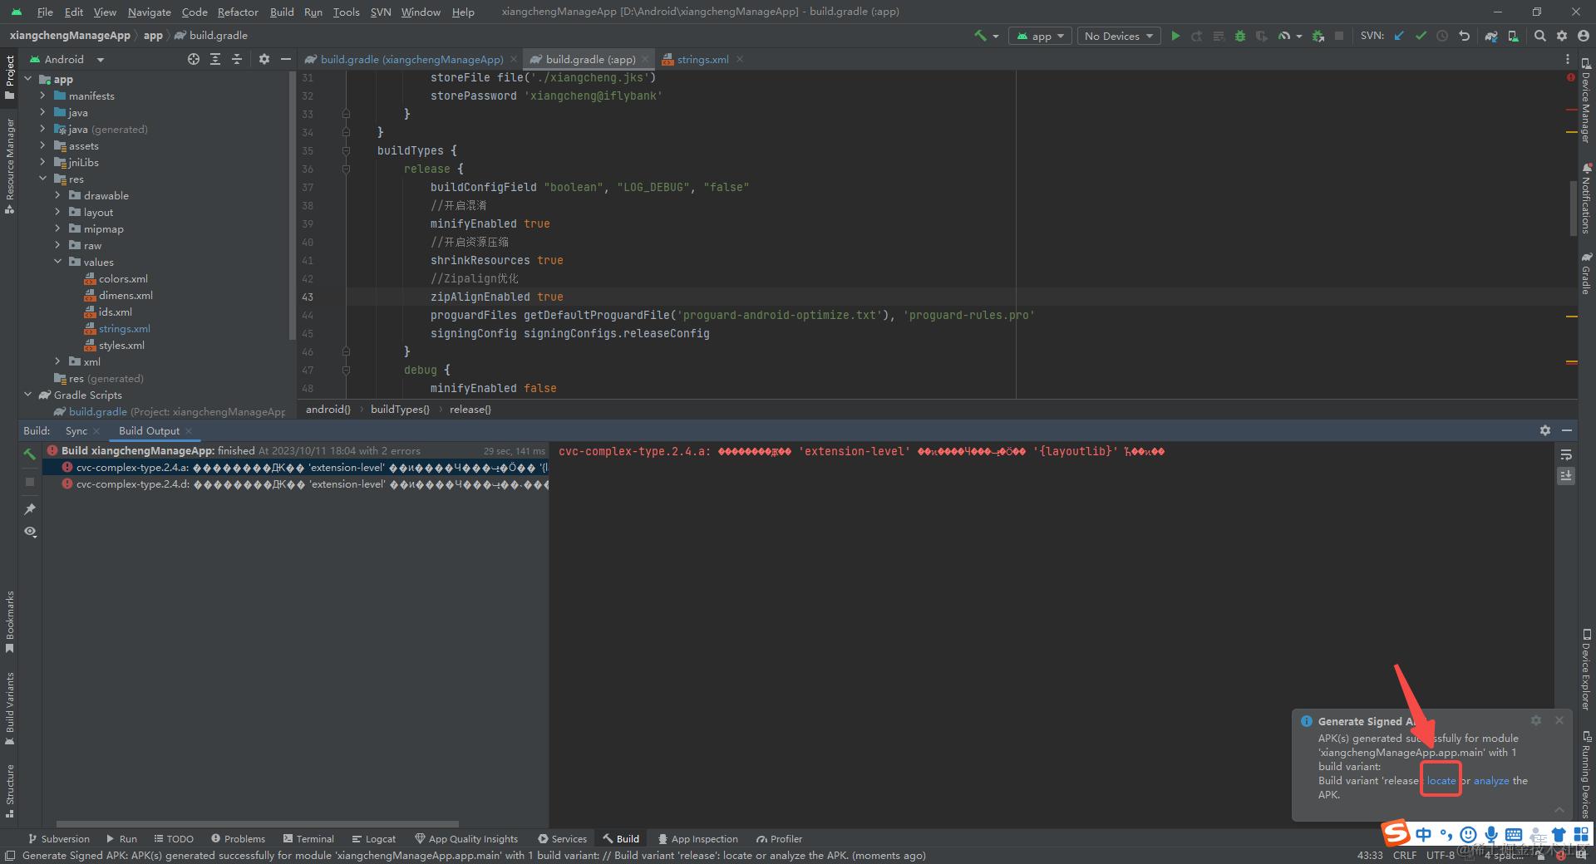Click the Select Opened File target icon
The image size is (1596, 864).
(194, 59)
